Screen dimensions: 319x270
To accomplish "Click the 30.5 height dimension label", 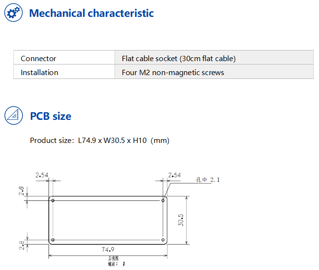I will click(x=180, y=220).
